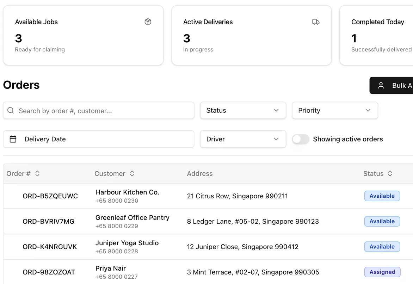Image resolution: width=413 pixels, height=284 pixels.
Task: Click the package icon in Available Jobs card
Action: [x=148, y=22]
